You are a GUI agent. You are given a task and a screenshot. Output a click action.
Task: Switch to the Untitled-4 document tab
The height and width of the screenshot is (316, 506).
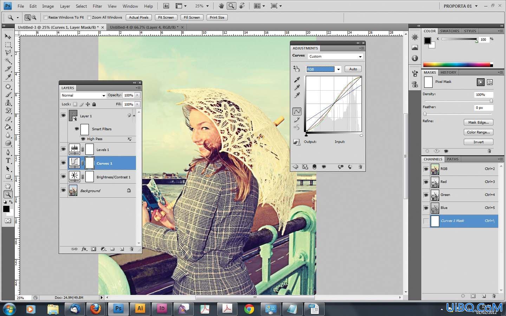[144, 27]
